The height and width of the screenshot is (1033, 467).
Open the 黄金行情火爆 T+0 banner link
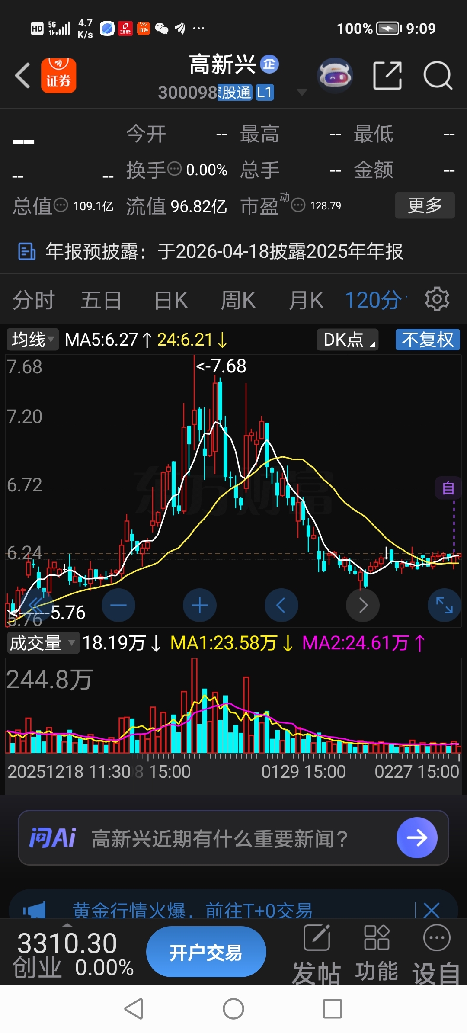[192, 910]
